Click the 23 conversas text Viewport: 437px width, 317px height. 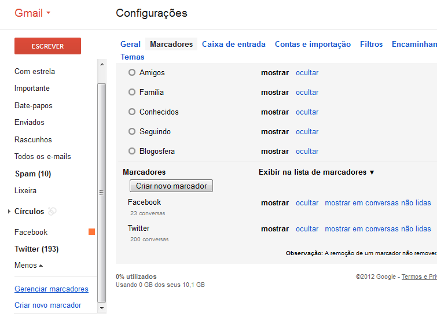[148, 213]
